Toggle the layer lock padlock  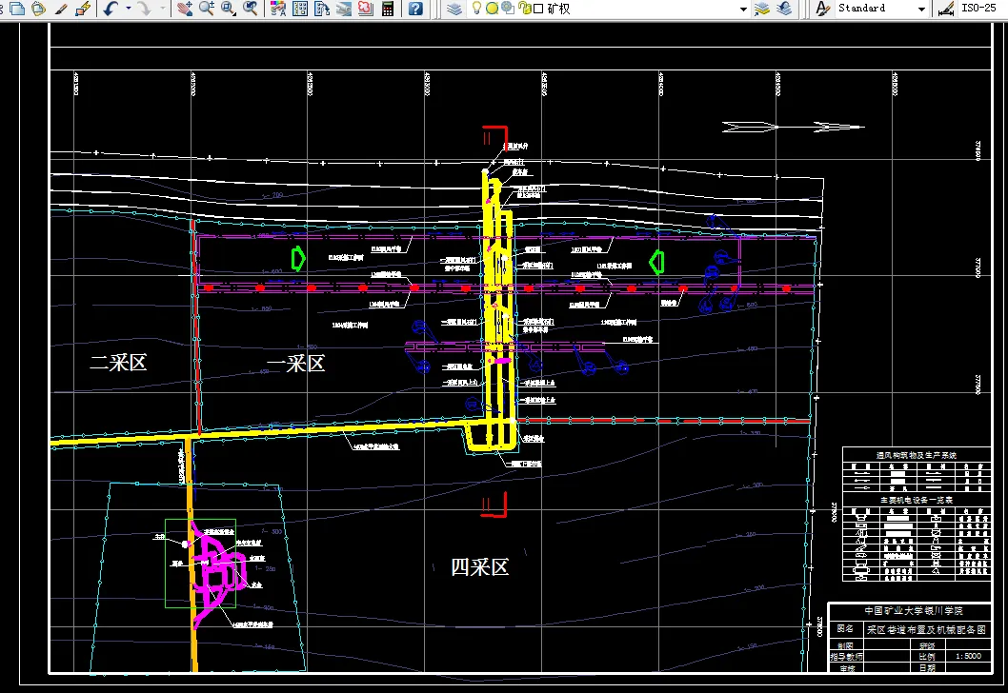click(x=525, y=9)
